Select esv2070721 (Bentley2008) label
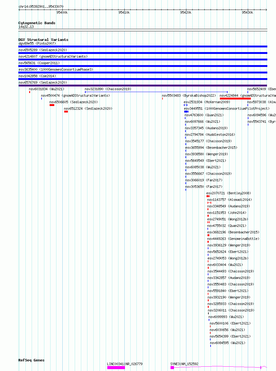Viewport: 276px width, 371px height. click(229, 193)
